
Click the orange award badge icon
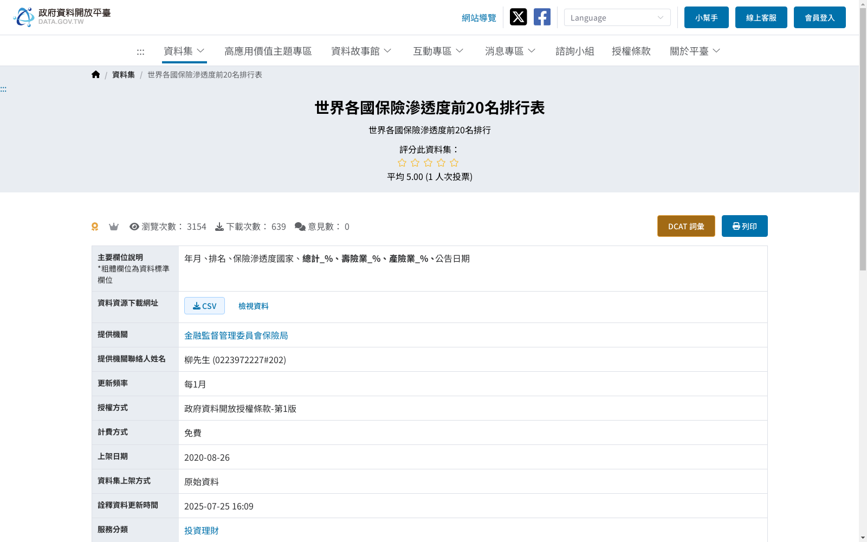[x=95, y=227]
